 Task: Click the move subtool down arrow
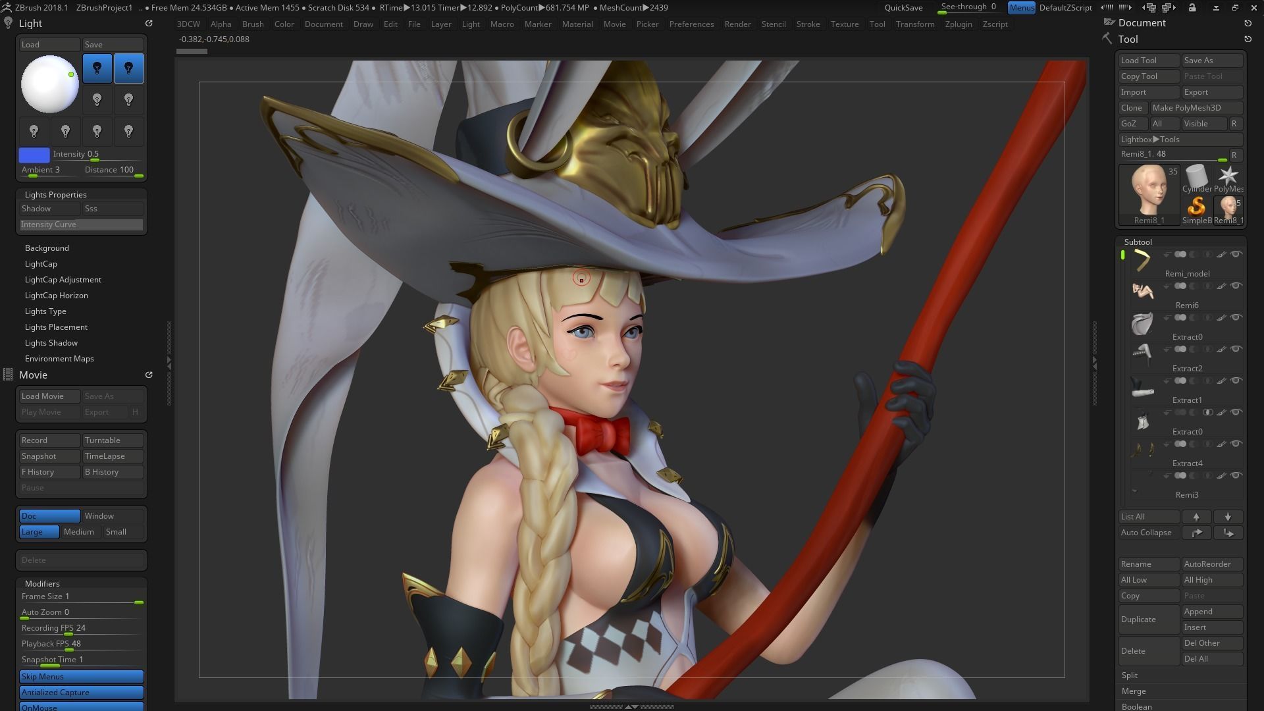click(1228, 517)
